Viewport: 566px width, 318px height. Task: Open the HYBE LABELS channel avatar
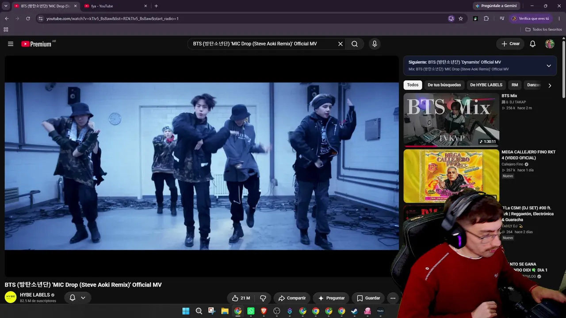pos(11,297)
